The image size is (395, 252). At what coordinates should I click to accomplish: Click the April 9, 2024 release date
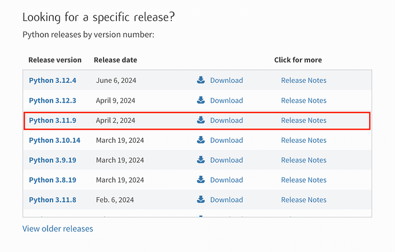point(116,101)
